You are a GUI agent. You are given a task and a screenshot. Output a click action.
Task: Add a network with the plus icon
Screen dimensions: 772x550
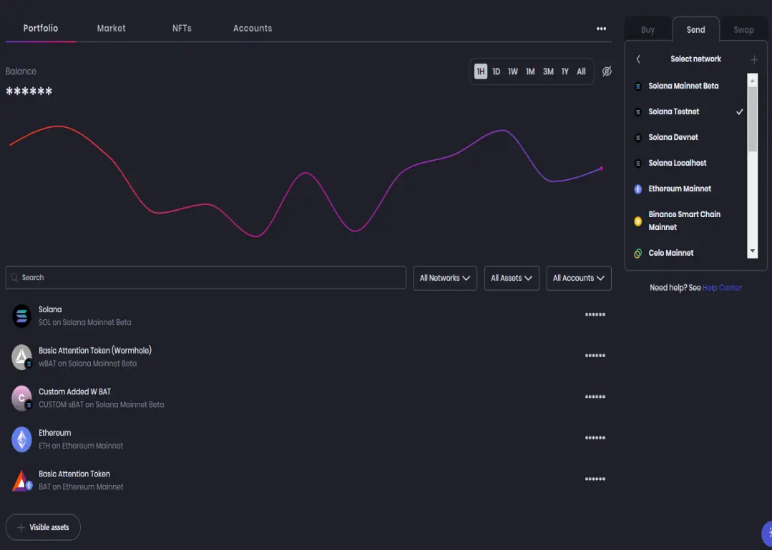click(754, 60)
